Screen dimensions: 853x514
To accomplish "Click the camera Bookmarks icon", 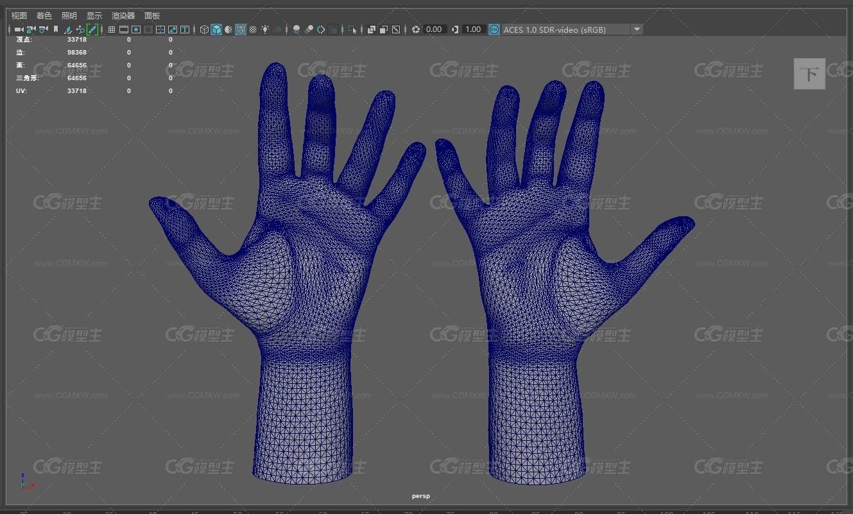I will (56, 30).
